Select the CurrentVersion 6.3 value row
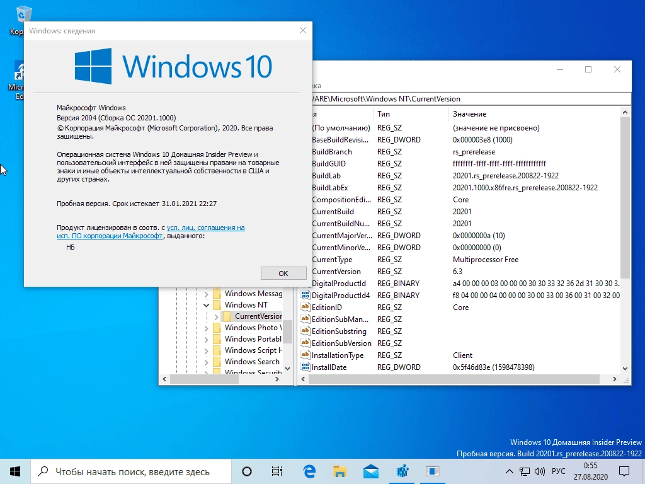 click(x=465, y=272)
